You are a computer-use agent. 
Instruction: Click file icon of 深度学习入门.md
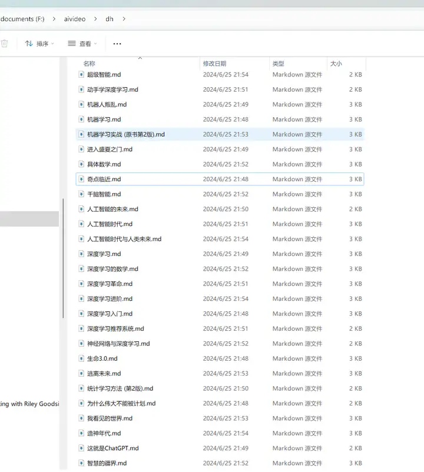tap(81, 314)
